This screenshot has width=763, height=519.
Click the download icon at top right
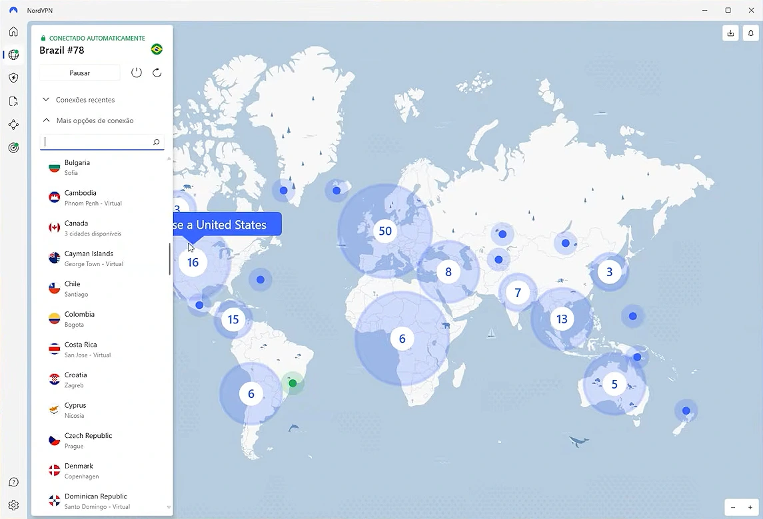coord(730,33)
